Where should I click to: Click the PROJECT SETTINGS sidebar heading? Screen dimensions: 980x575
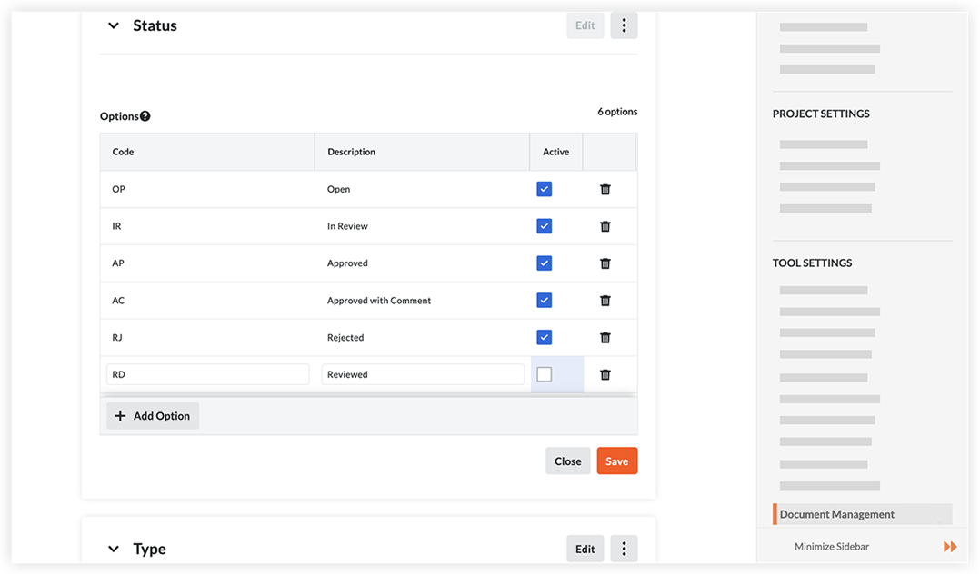tap(821, 114)
